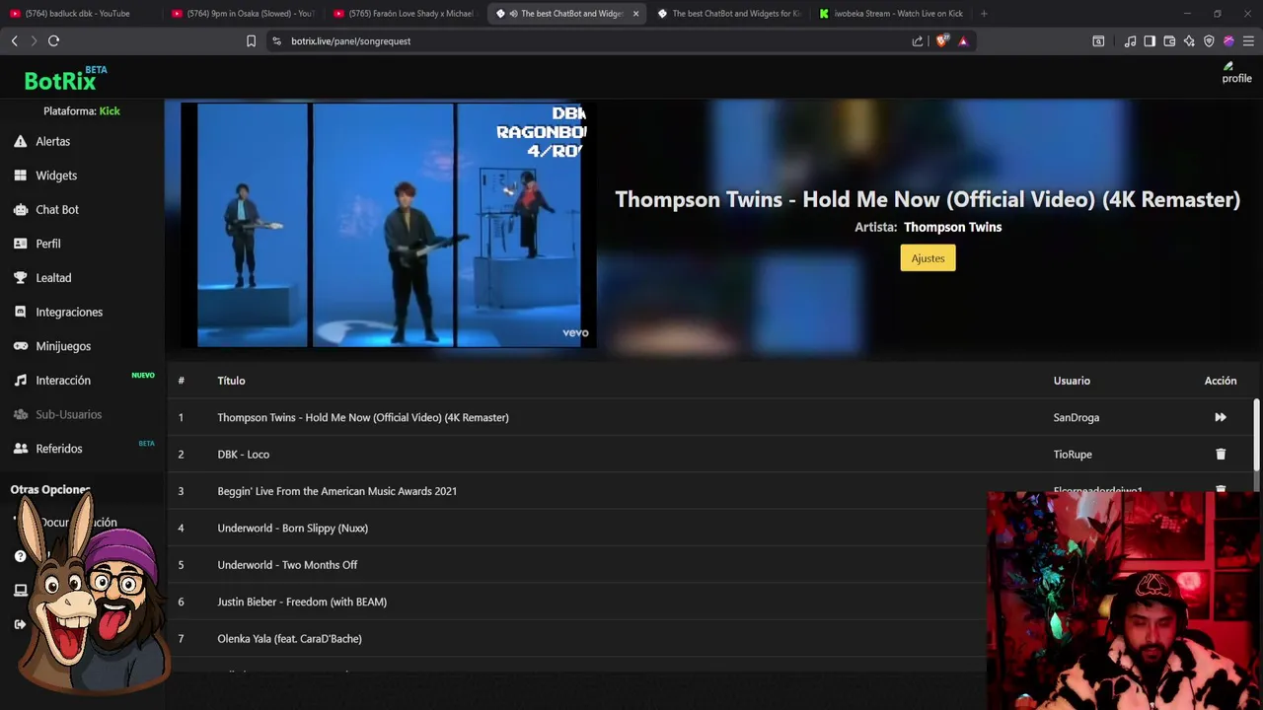Select 'Underworld - Born Slippy (Nuxx)' row

click(x=293, y=529)
